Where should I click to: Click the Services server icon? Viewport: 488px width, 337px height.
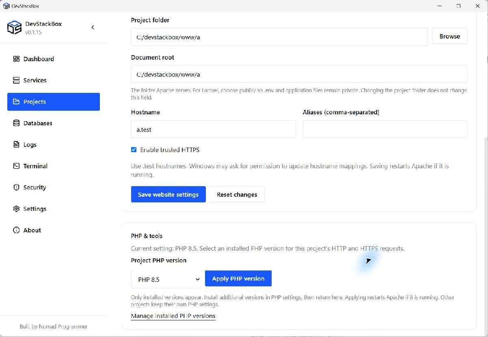click(16, 80)
